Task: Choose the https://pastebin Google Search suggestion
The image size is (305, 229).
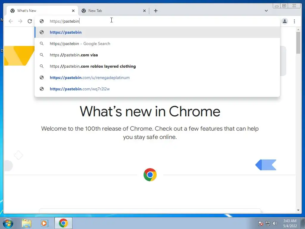Action: 157,44
